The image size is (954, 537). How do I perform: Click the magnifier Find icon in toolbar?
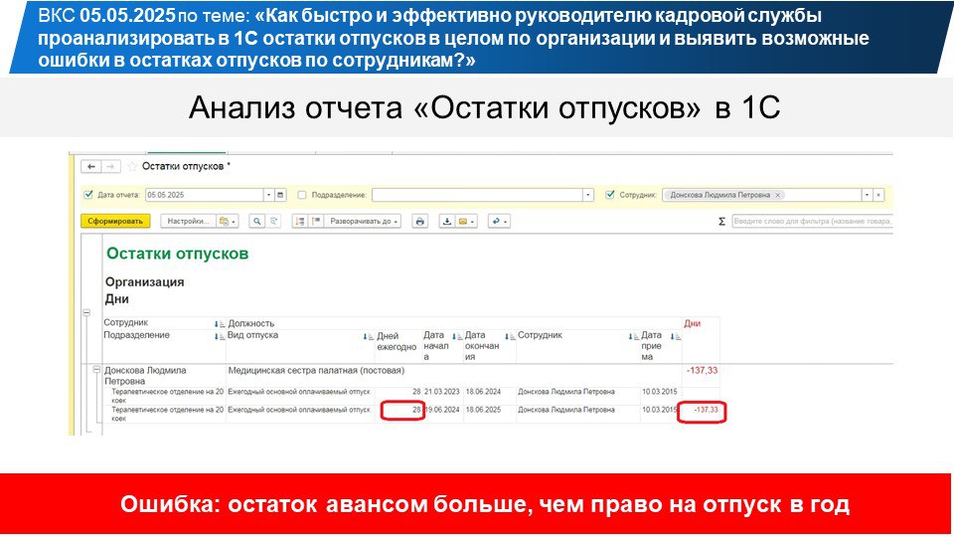(x=256, y=221)
